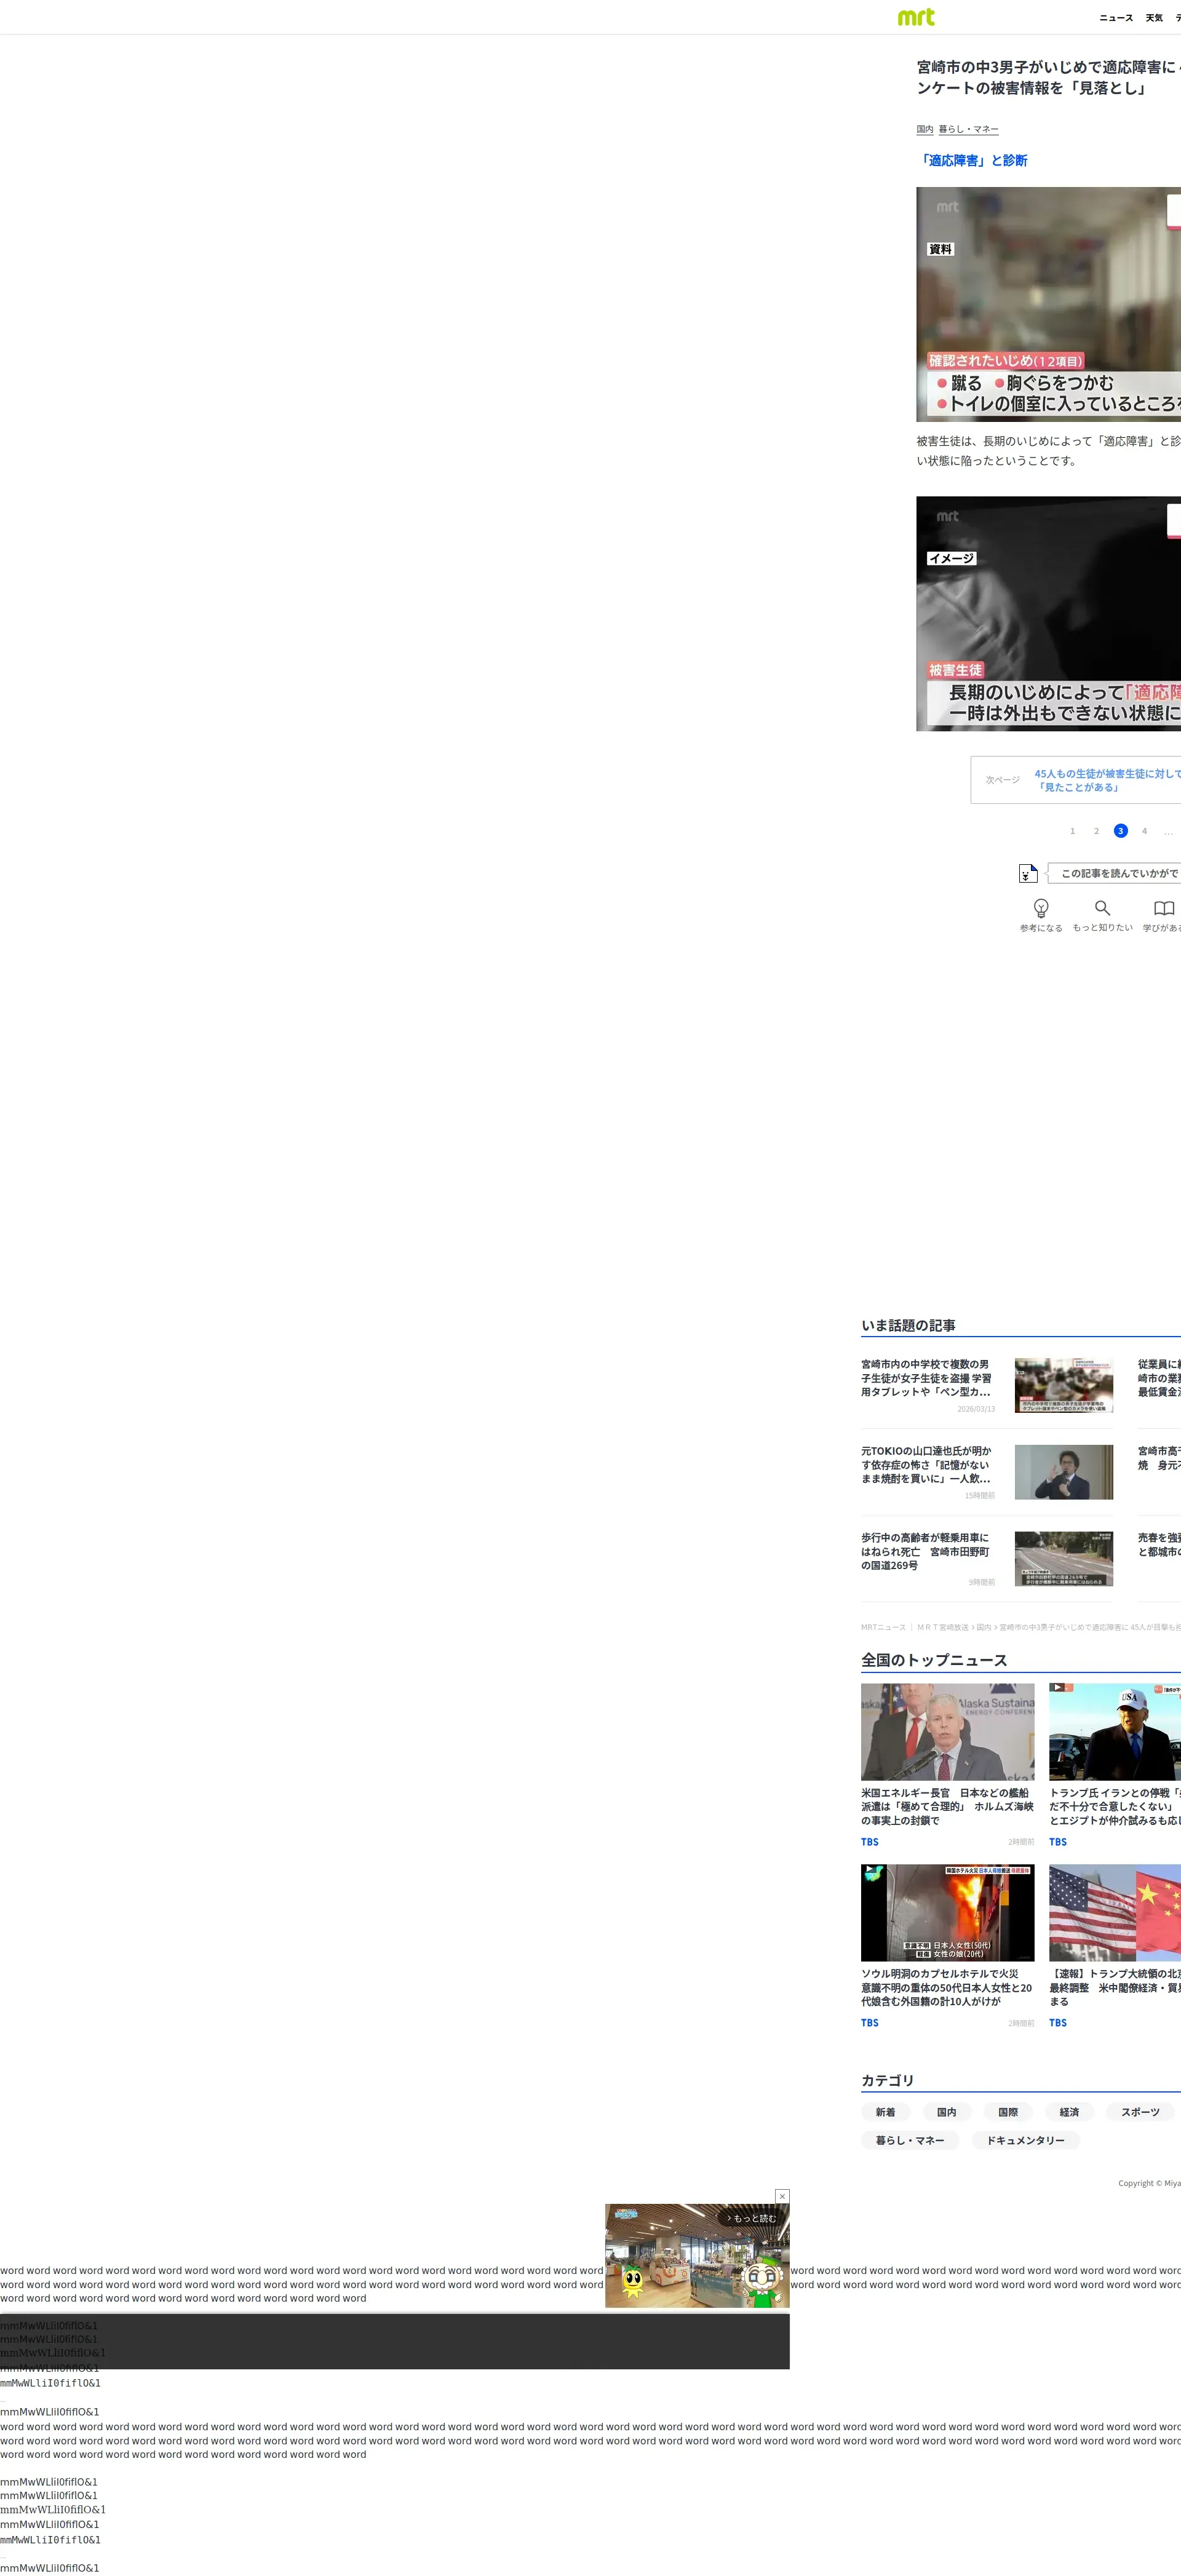Go to article page 4
This screenshot has height=2576, width=1181.
pos(1144,831)
